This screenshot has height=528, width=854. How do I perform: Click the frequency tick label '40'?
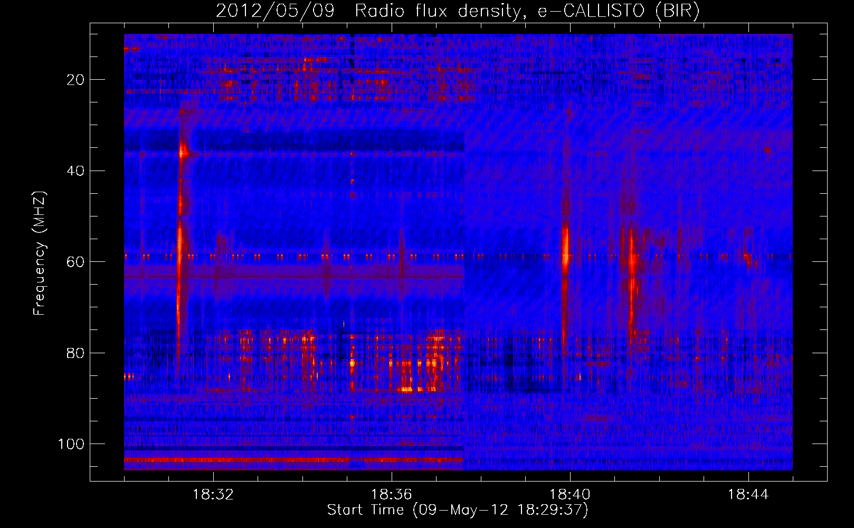click(75, 171)
